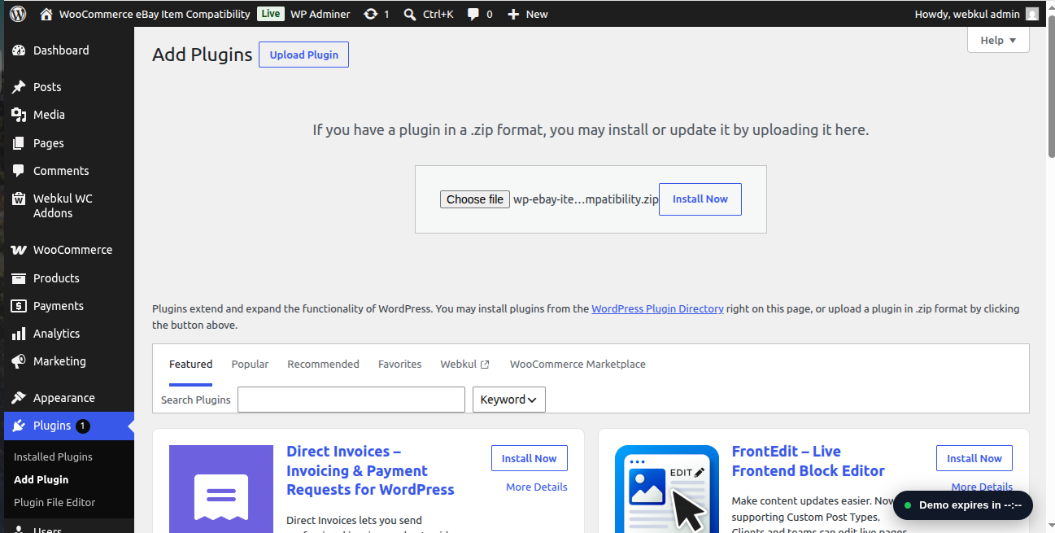
Task: Open the updates icon showing 1
Action: pos(371,14)
